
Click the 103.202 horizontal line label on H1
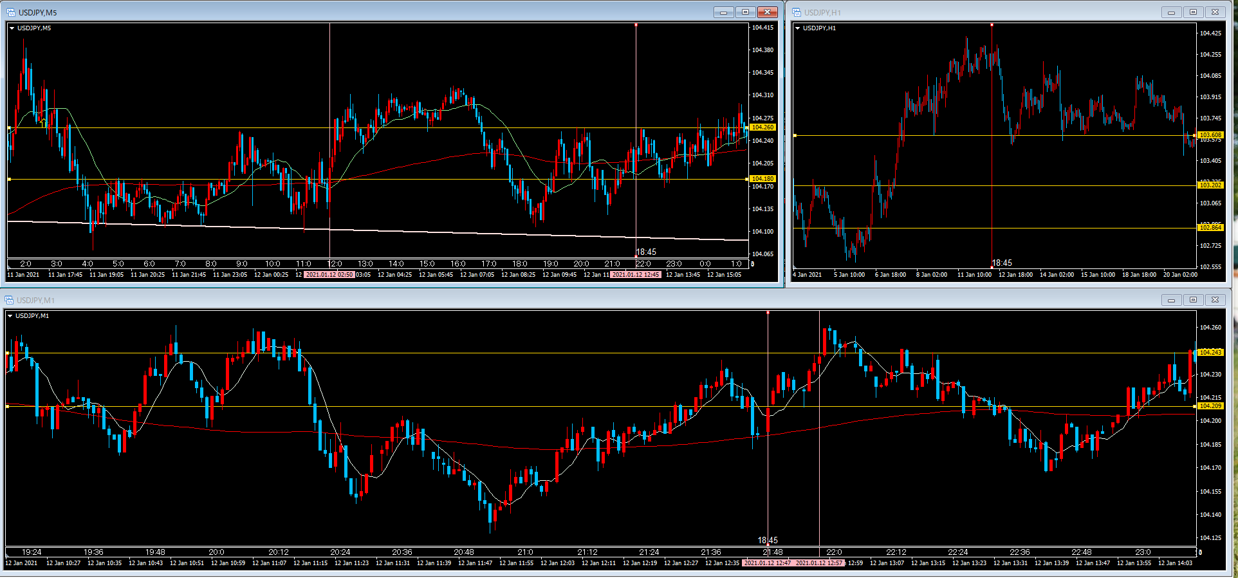(x=1210, y=185)
